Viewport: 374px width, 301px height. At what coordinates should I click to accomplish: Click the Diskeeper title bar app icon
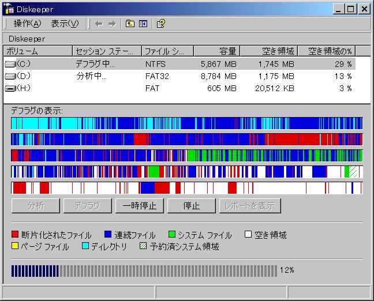pyautogui.click(x=9, y=9)
